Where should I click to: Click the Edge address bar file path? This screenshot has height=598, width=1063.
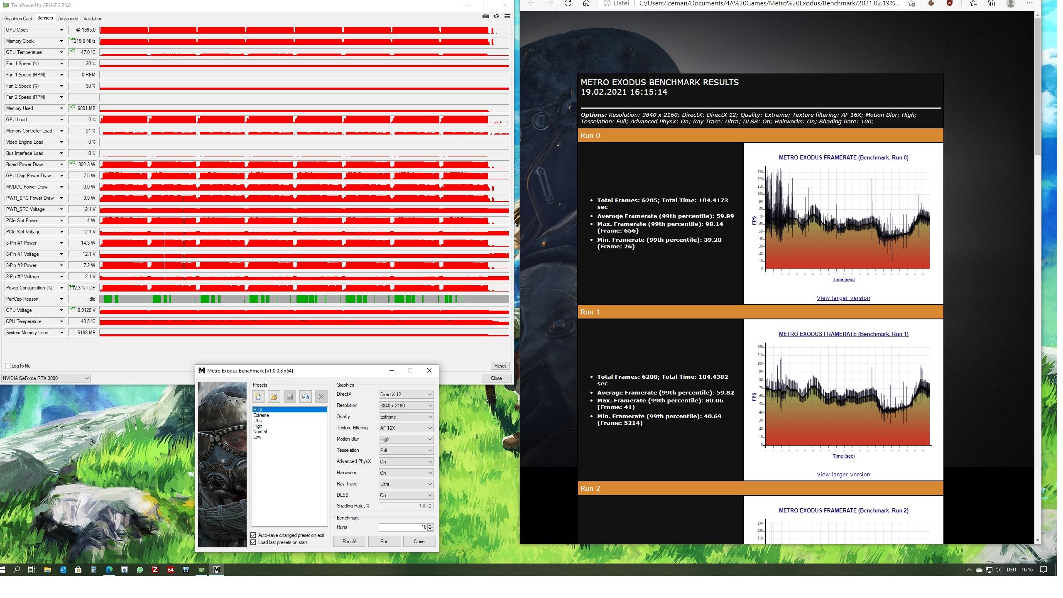click(x=769, y=3)
